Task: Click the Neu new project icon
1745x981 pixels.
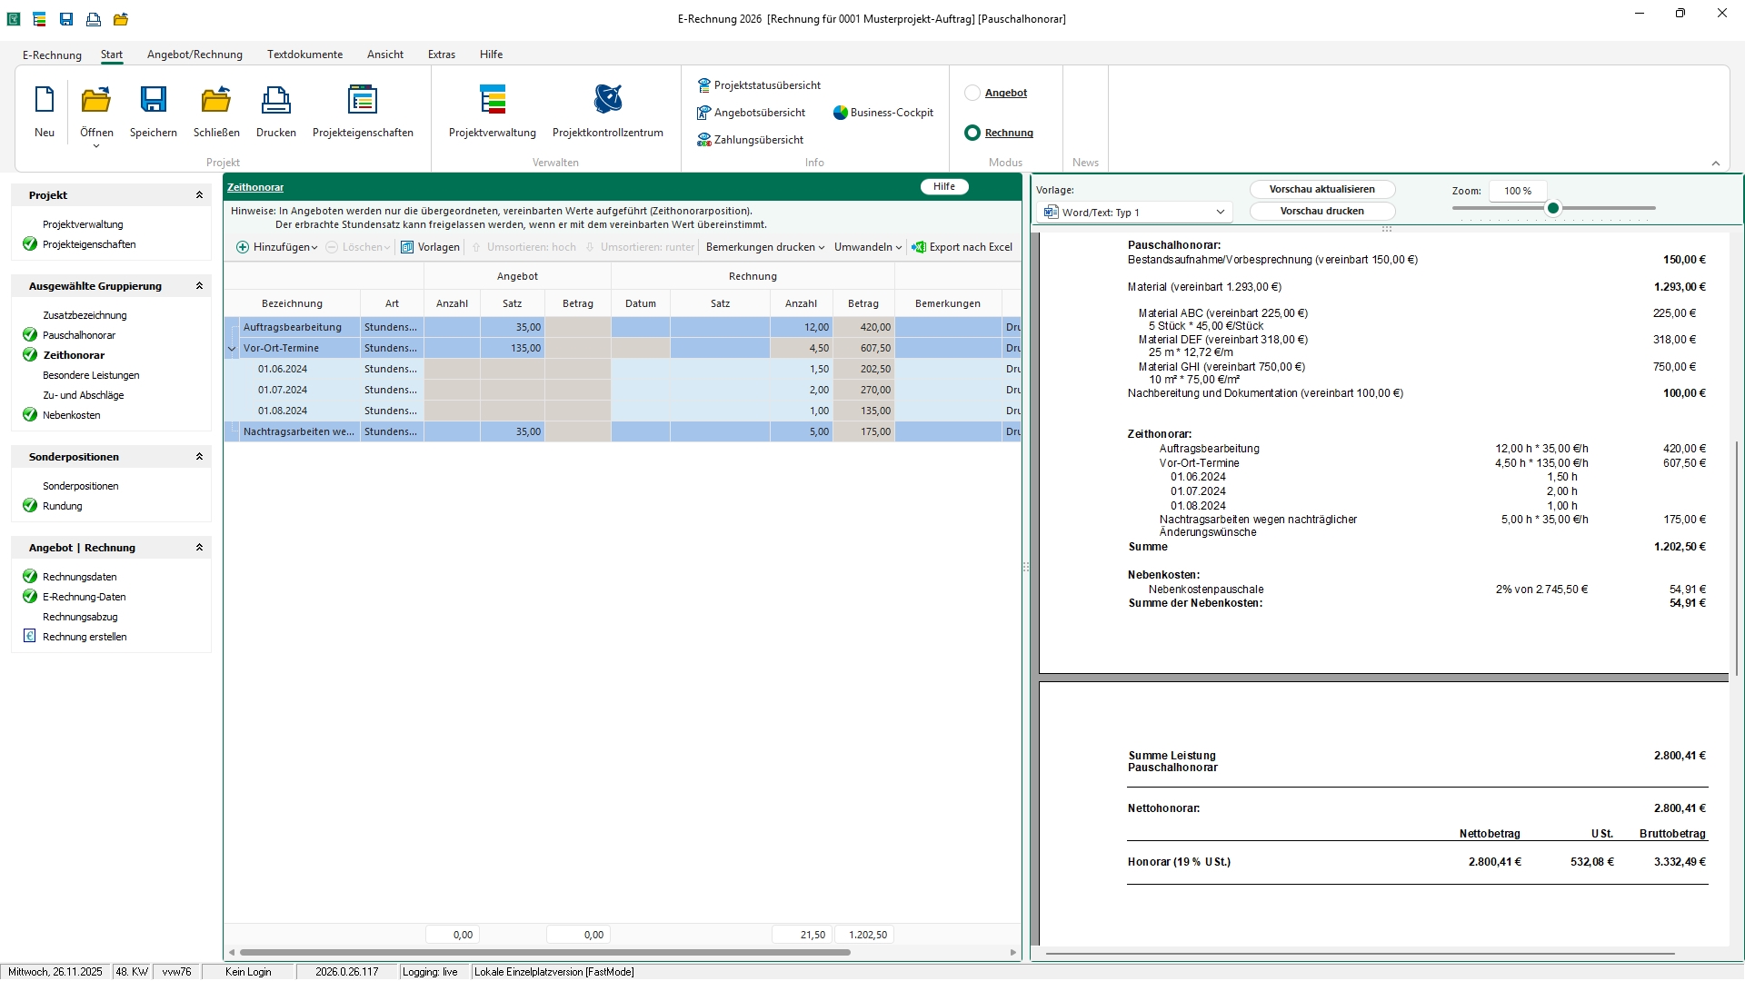Action: tap(44, 100)
